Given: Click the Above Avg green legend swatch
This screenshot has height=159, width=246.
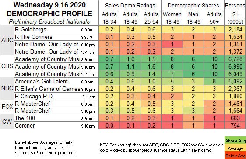Looking at the screenshot, I should (235, 141).
